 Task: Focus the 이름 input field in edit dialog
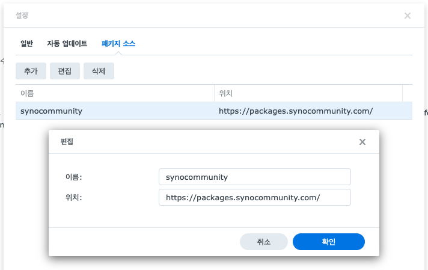(x=255, y=177)
